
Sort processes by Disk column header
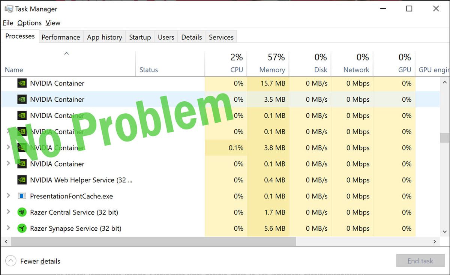click(310, 63)
